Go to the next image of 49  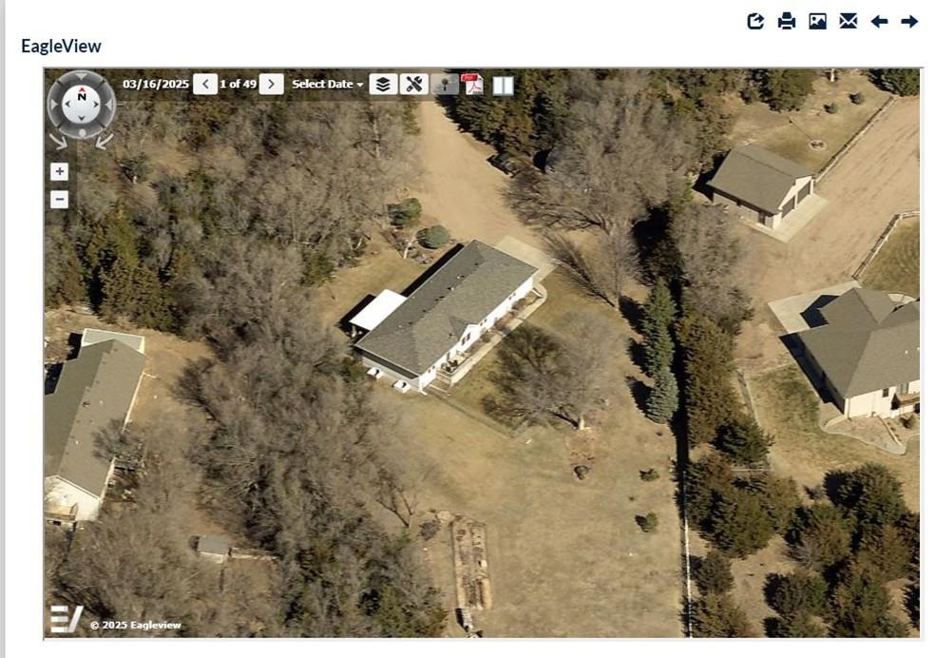pos(272,85)
